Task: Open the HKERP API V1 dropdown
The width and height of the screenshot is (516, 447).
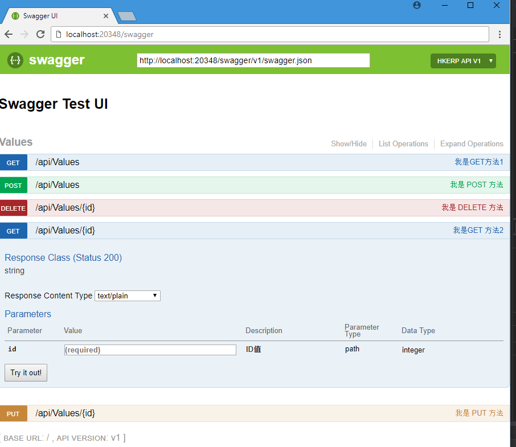Action: coord(463,61)
